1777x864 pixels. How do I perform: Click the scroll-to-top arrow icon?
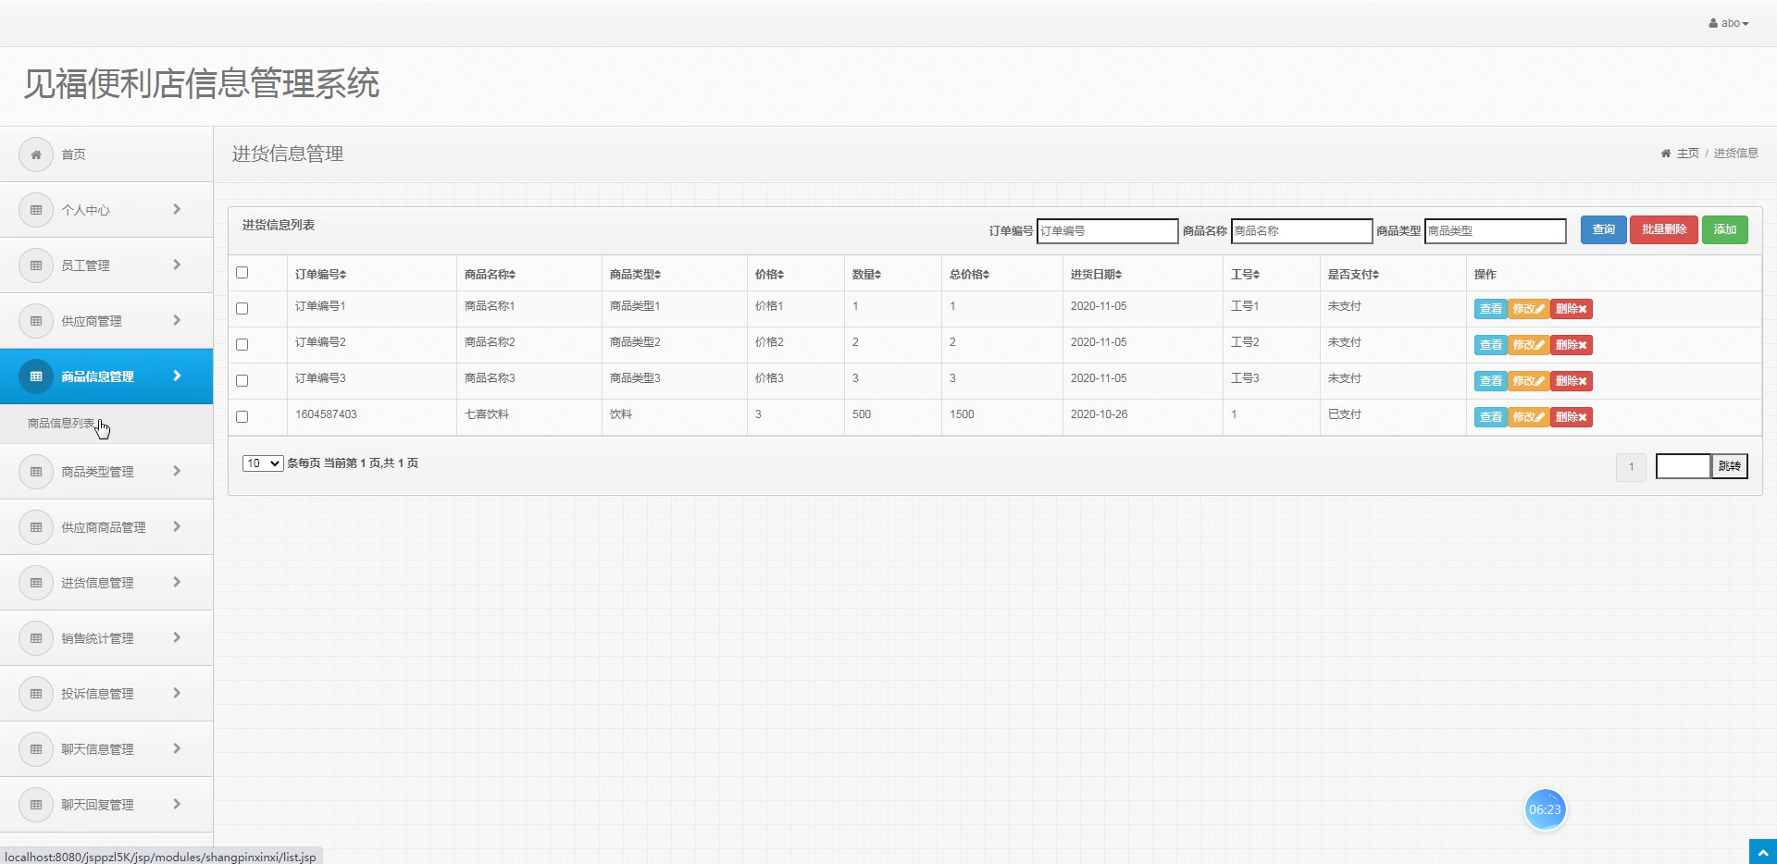click(x=1762, y=852)
